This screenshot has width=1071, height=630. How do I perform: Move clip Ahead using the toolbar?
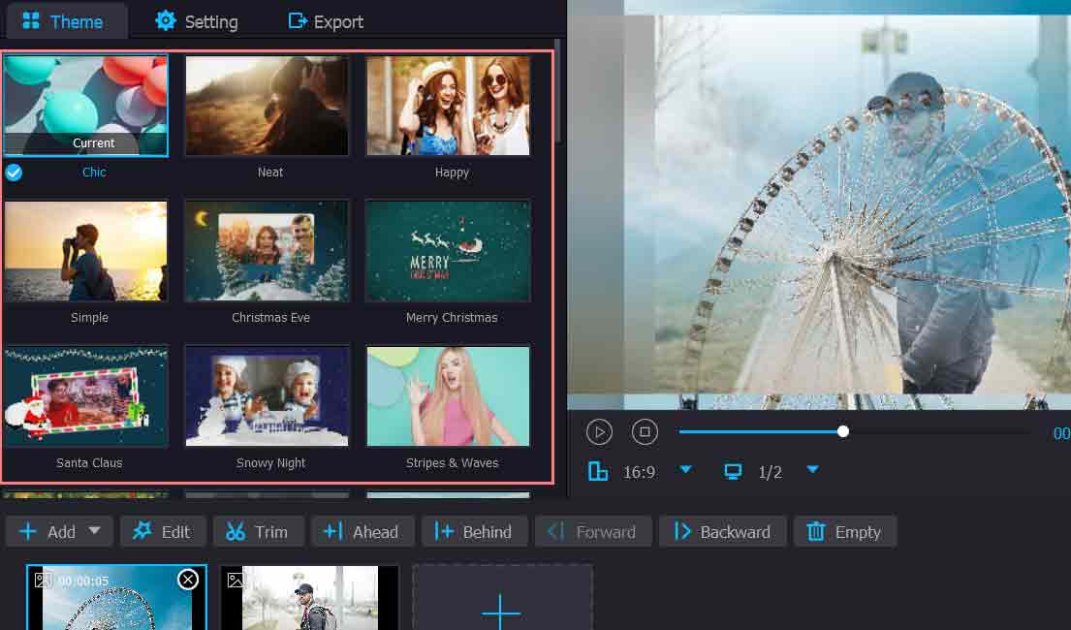pos(362,531)
